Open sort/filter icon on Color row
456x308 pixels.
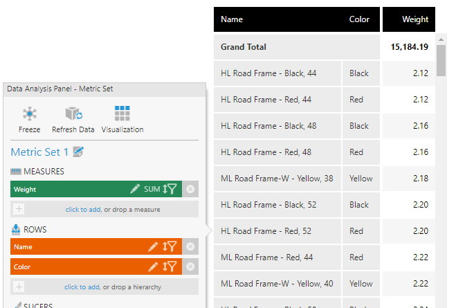pos(170,266)
